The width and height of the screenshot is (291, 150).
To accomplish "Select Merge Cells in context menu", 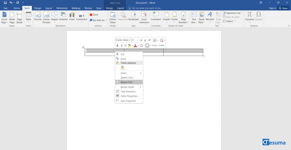I will [129, 82].
